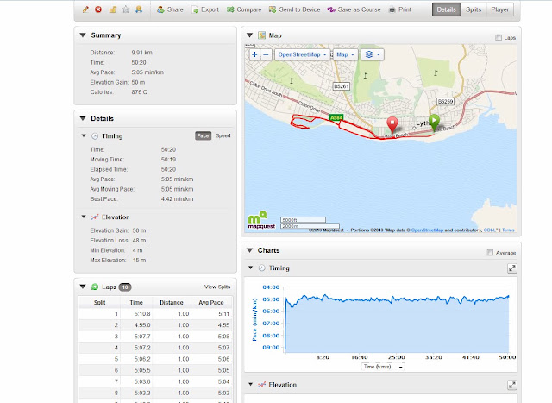The width and height of the screenshot is (552, 403).
Task: Mark activity with star favorite icon
Action: (126, 9)
